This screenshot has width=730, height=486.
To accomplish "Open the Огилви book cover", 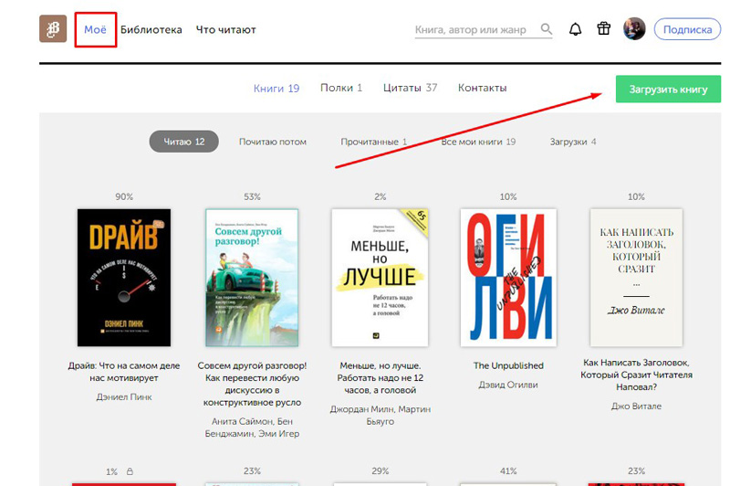I will 508,277.
